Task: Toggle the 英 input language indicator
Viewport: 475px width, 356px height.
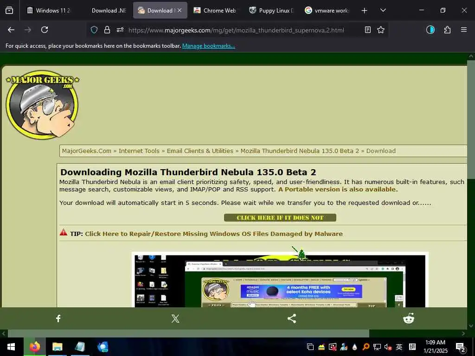Action: tap(399, 347)
